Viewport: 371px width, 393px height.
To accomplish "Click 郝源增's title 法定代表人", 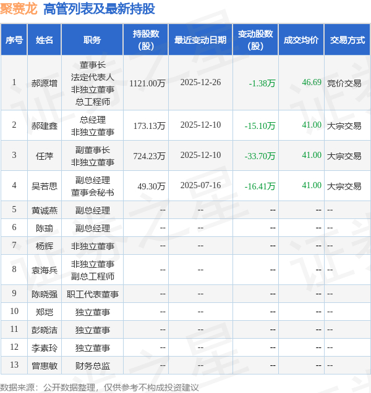I will [x=92, y=77].
